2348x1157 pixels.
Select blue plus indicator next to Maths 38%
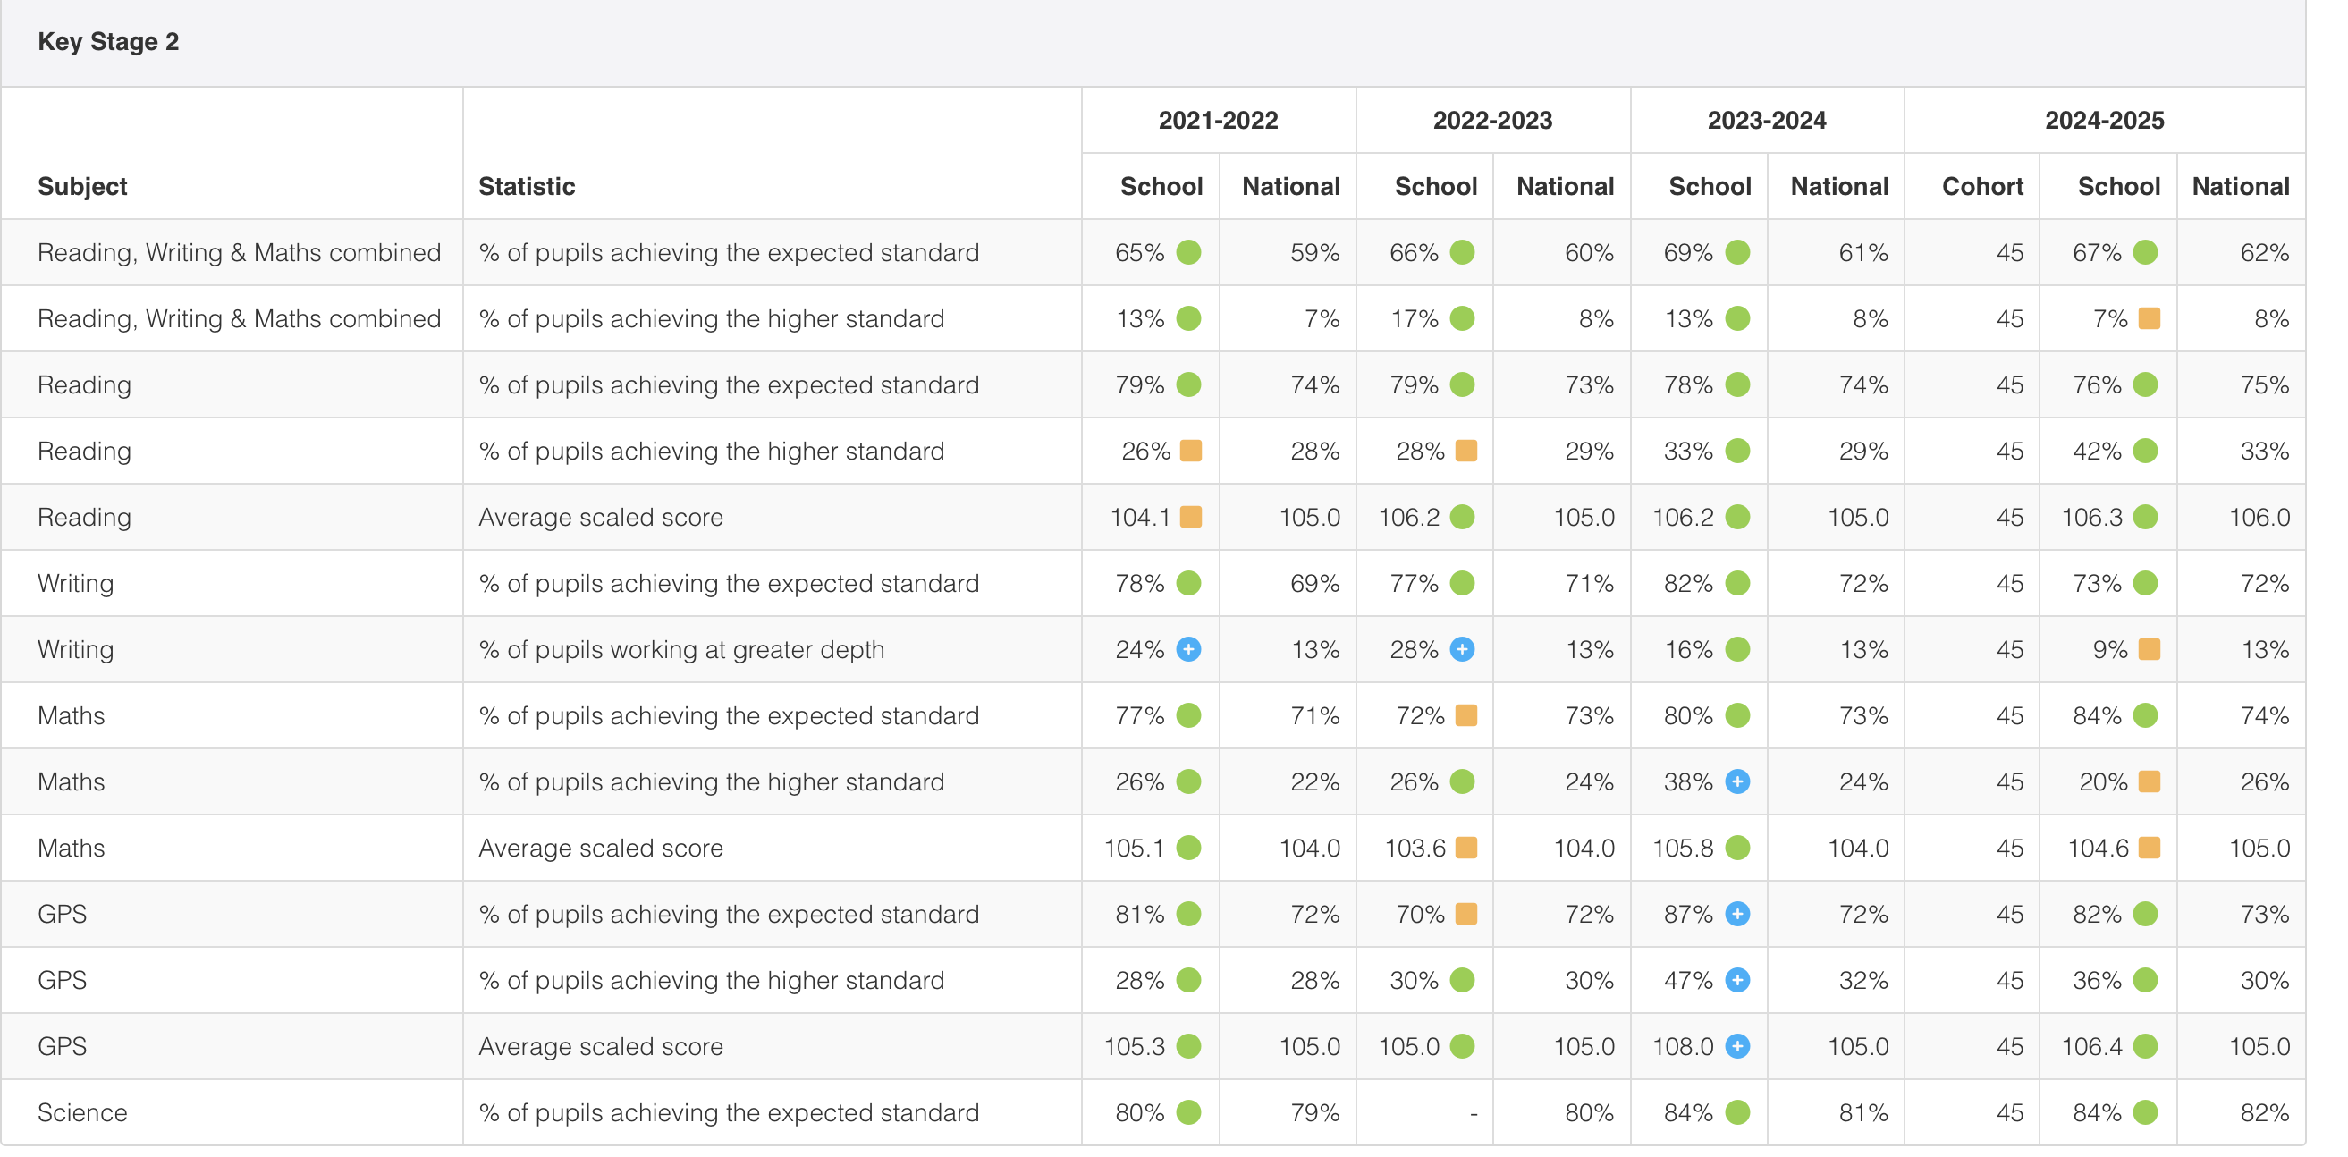tap(1737, 781)
